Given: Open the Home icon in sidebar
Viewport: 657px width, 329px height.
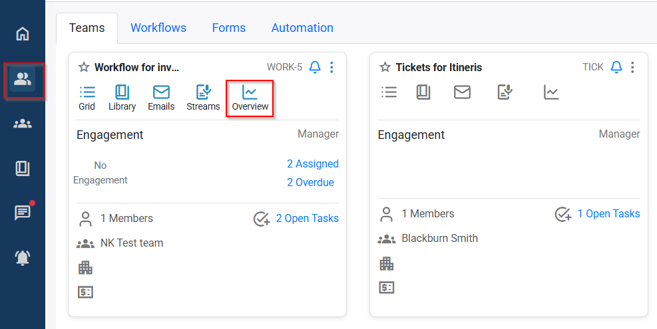Looking at the screenshot, I should (x=23, y=34).
